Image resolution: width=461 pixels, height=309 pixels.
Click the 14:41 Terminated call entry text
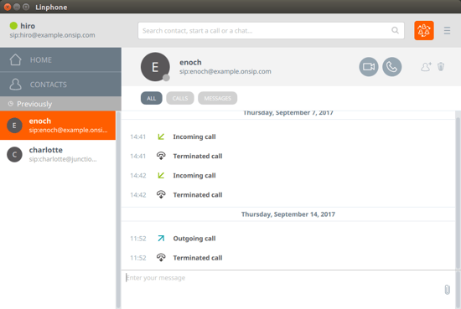point(198,156)
